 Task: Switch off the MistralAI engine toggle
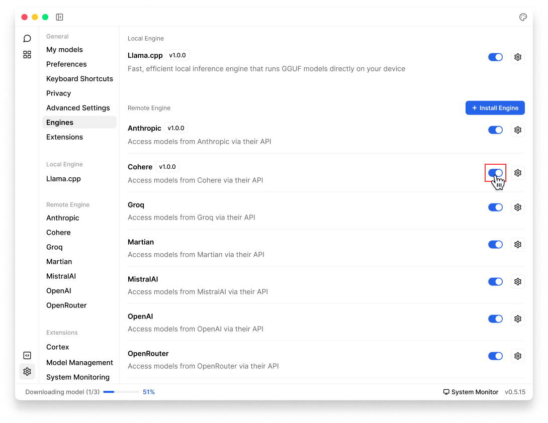[495, 281]
